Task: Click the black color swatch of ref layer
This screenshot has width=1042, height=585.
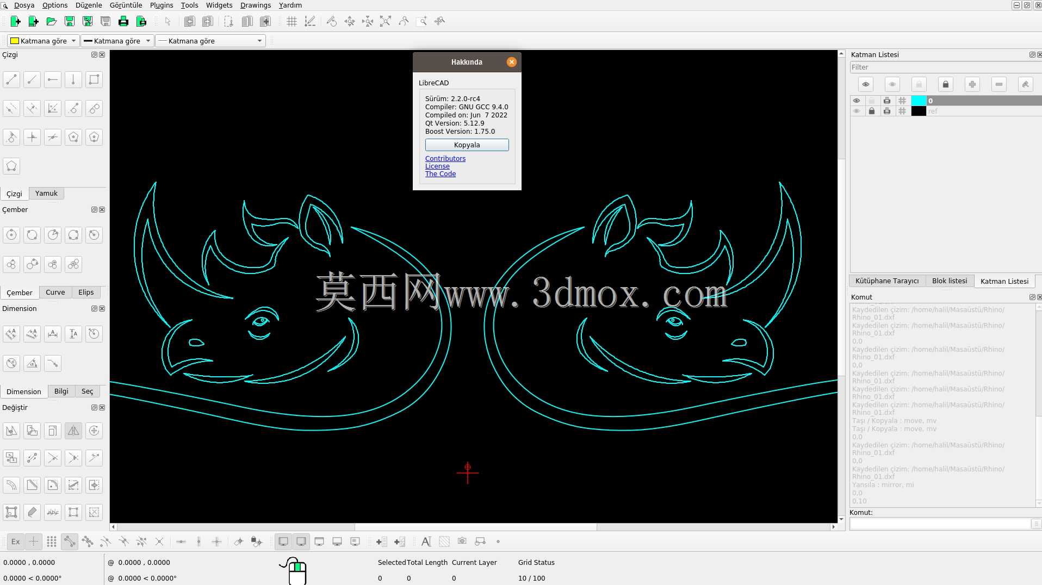Action: pos(919,111)
